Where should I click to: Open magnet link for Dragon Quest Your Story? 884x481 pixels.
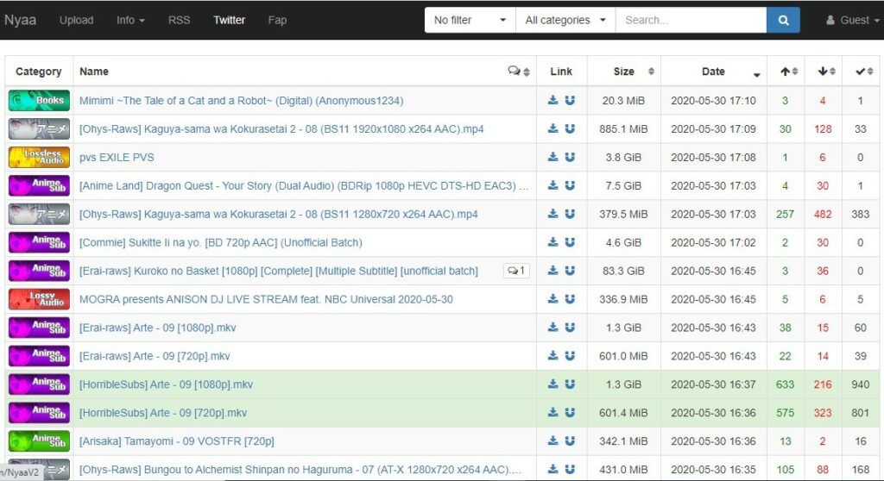(x=570, y=185)
